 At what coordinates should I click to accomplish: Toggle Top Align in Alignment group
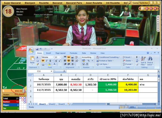pos(65,57)
